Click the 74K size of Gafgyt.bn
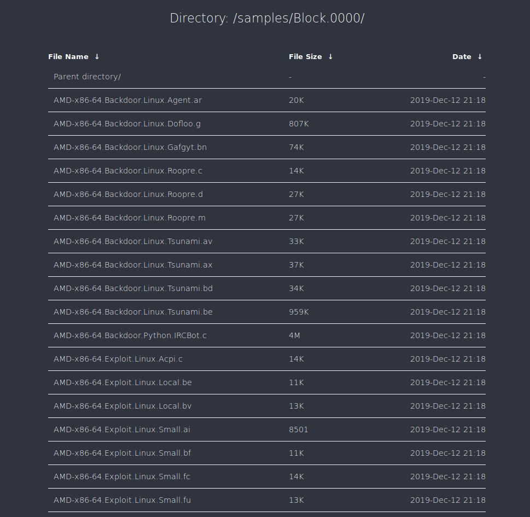 [x=296, y=147]
